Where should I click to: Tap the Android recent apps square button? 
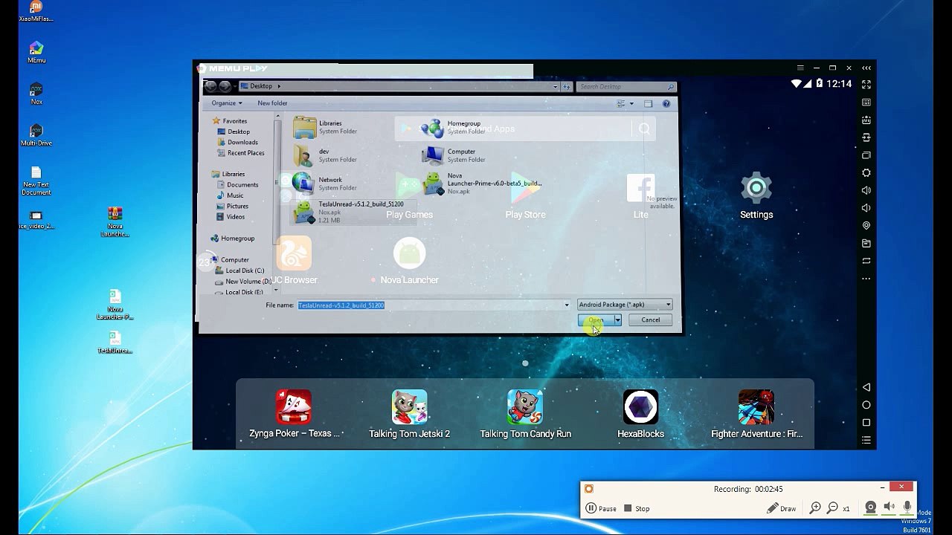pos(866,423)
